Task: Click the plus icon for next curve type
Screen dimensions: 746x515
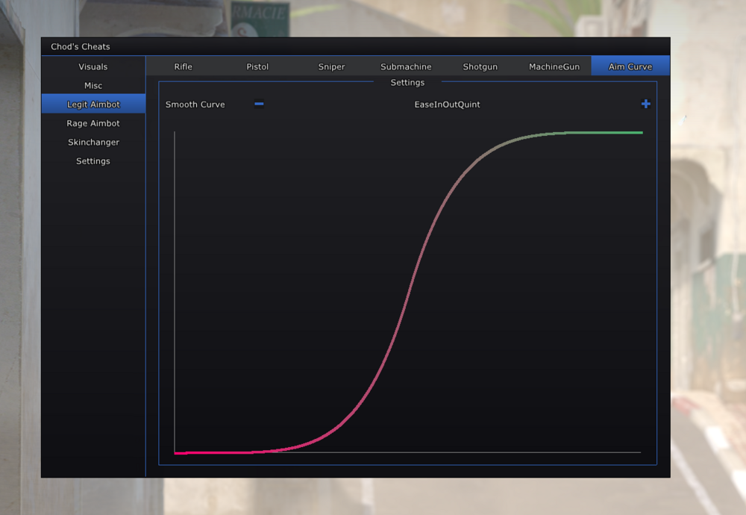Action: click(645, 104)
